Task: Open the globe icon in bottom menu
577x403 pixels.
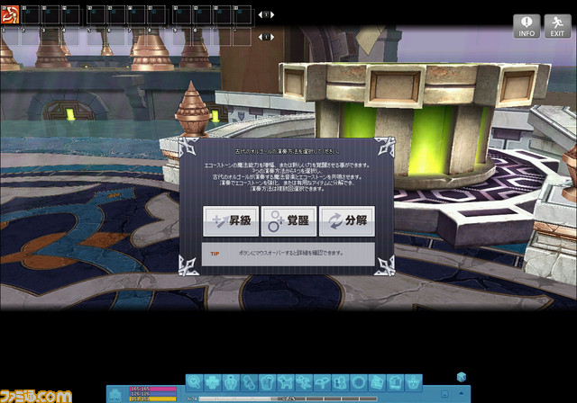Action: tap(359, 382)
